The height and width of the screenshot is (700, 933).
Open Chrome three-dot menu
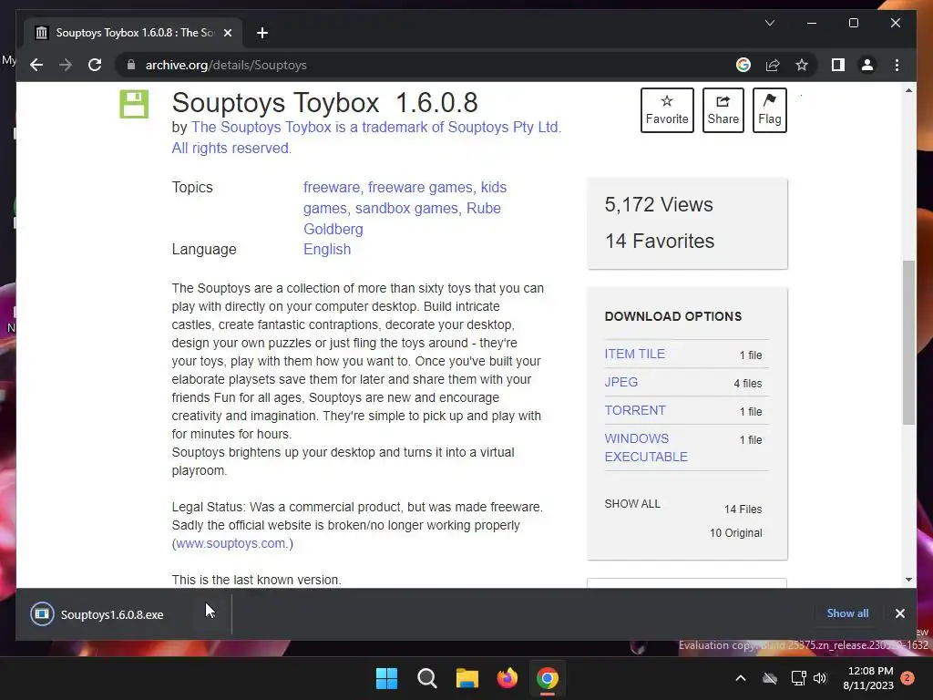(x=897, y=65)
